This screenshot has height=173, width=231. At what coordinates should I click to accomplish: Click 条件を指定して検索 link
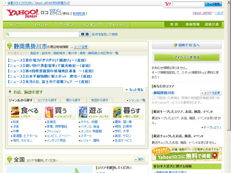pos(104,34)
